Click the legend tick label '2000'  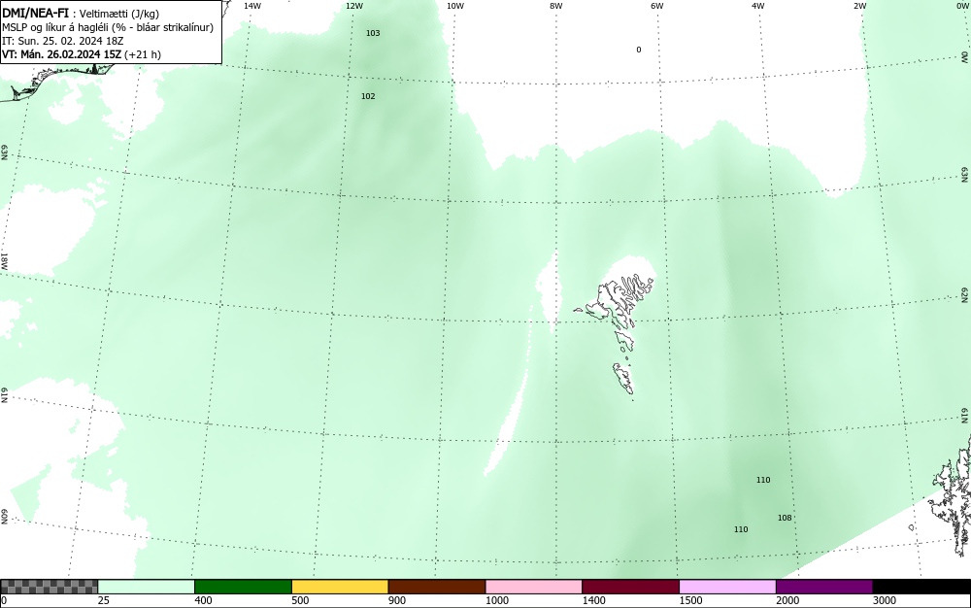(x=787, y=600)
